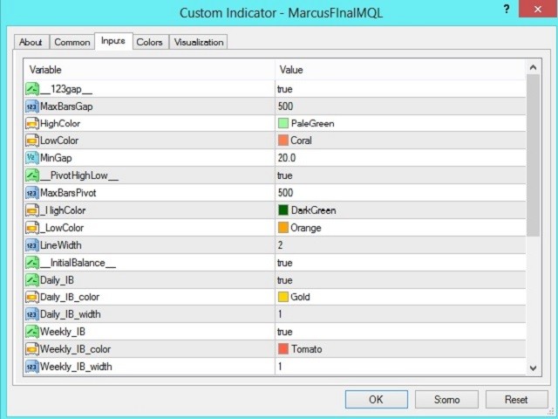Open the Colors tab
558x419 pixels.
(x=149, y=42)
